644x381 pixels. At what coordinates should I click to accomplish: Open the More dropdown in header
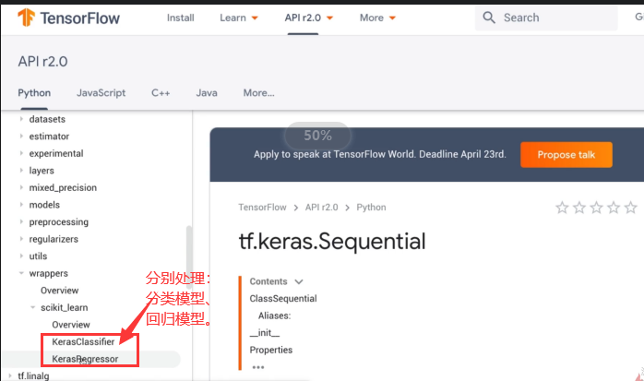377,18
